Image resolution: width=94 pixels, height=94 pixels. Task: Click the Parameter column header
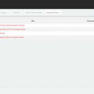90,21
